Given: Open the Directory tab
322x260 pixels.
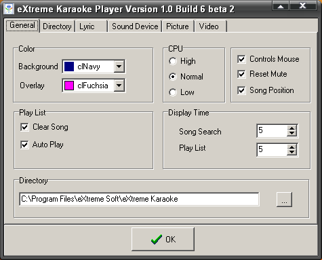Looking at the screenshot, I should [x=57, y=26].
